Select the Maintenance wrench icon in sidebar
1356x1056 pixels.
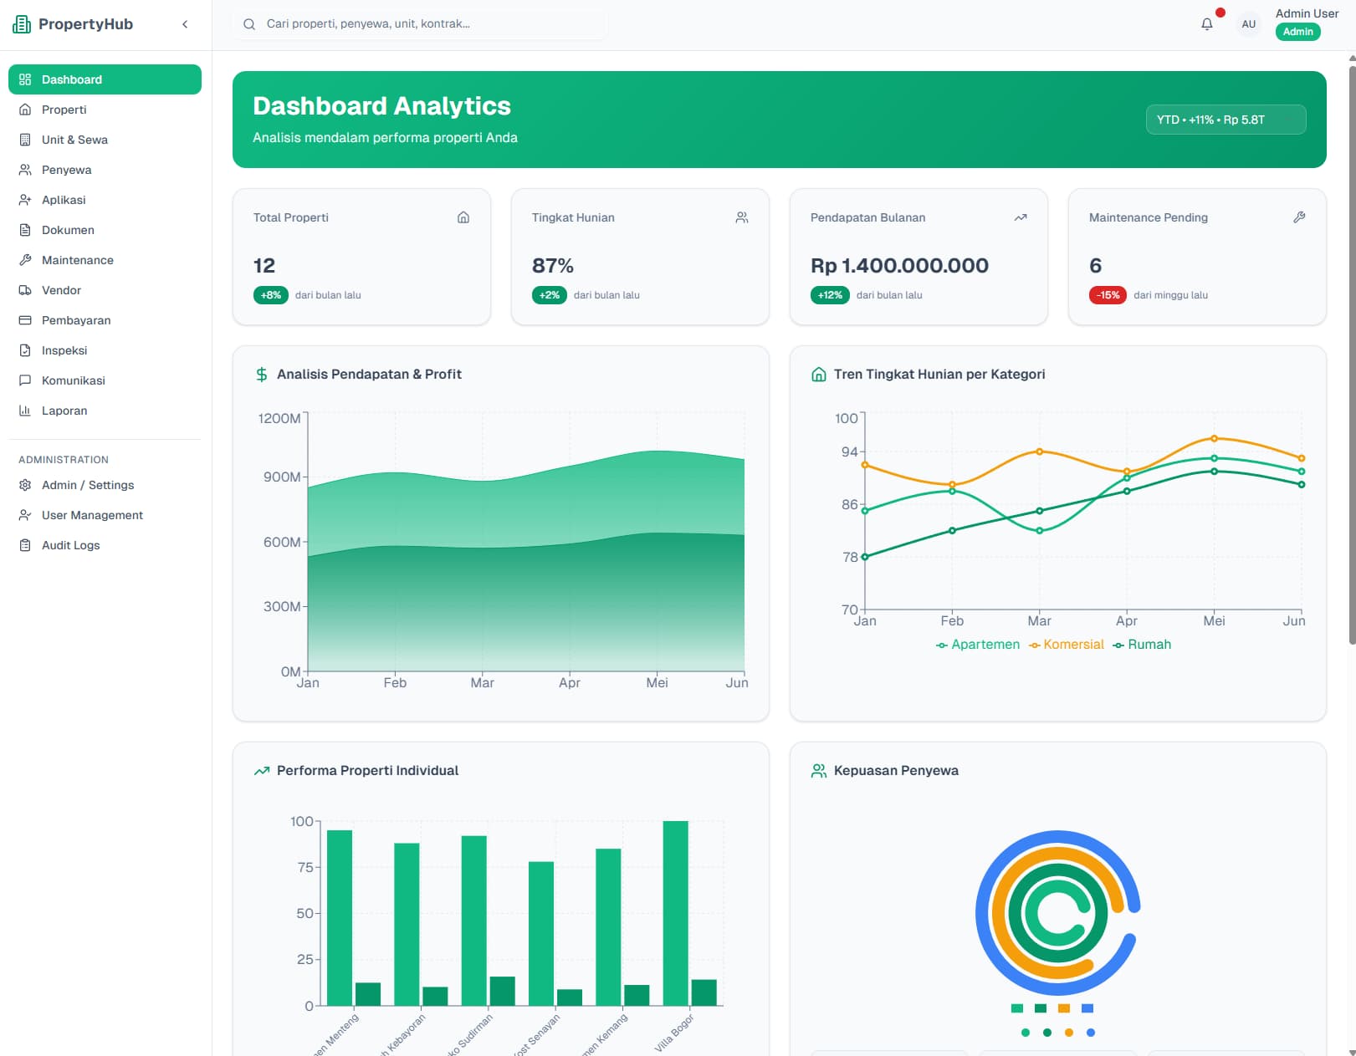pyautogui.click(x=25, y=260)
